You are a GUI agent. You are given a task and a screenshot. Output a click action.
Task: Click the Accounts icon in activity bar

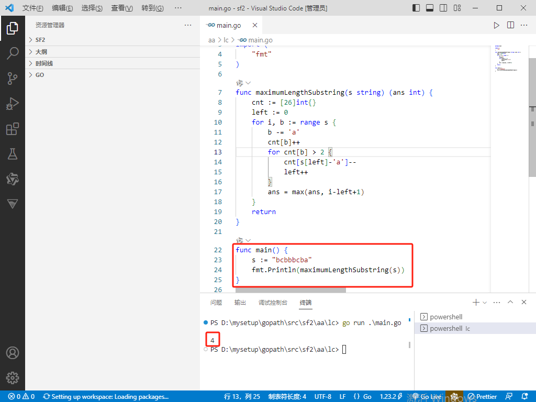(x=13, y=353)
